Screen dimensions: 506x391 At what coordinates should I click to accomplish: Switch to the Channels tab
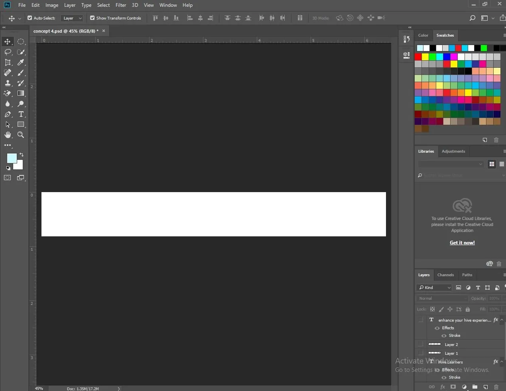click(x=445, y=275)
